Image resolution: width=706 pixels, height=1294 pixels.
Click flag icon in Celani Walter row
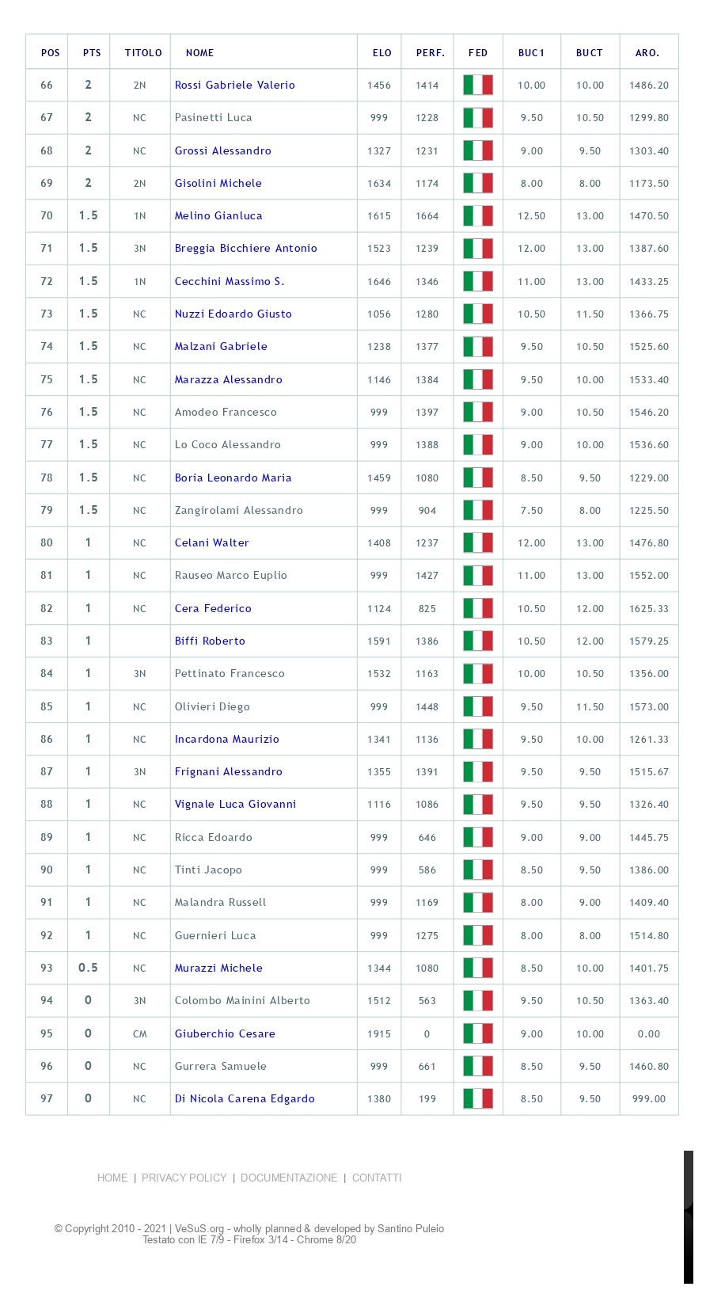click(x=478, y=542)
